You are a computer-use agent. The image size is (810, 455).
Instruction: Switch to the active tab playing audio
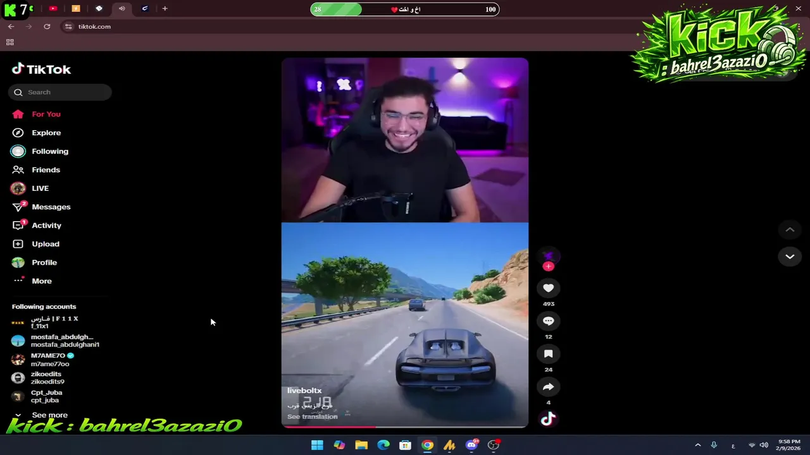coord(121,9)
